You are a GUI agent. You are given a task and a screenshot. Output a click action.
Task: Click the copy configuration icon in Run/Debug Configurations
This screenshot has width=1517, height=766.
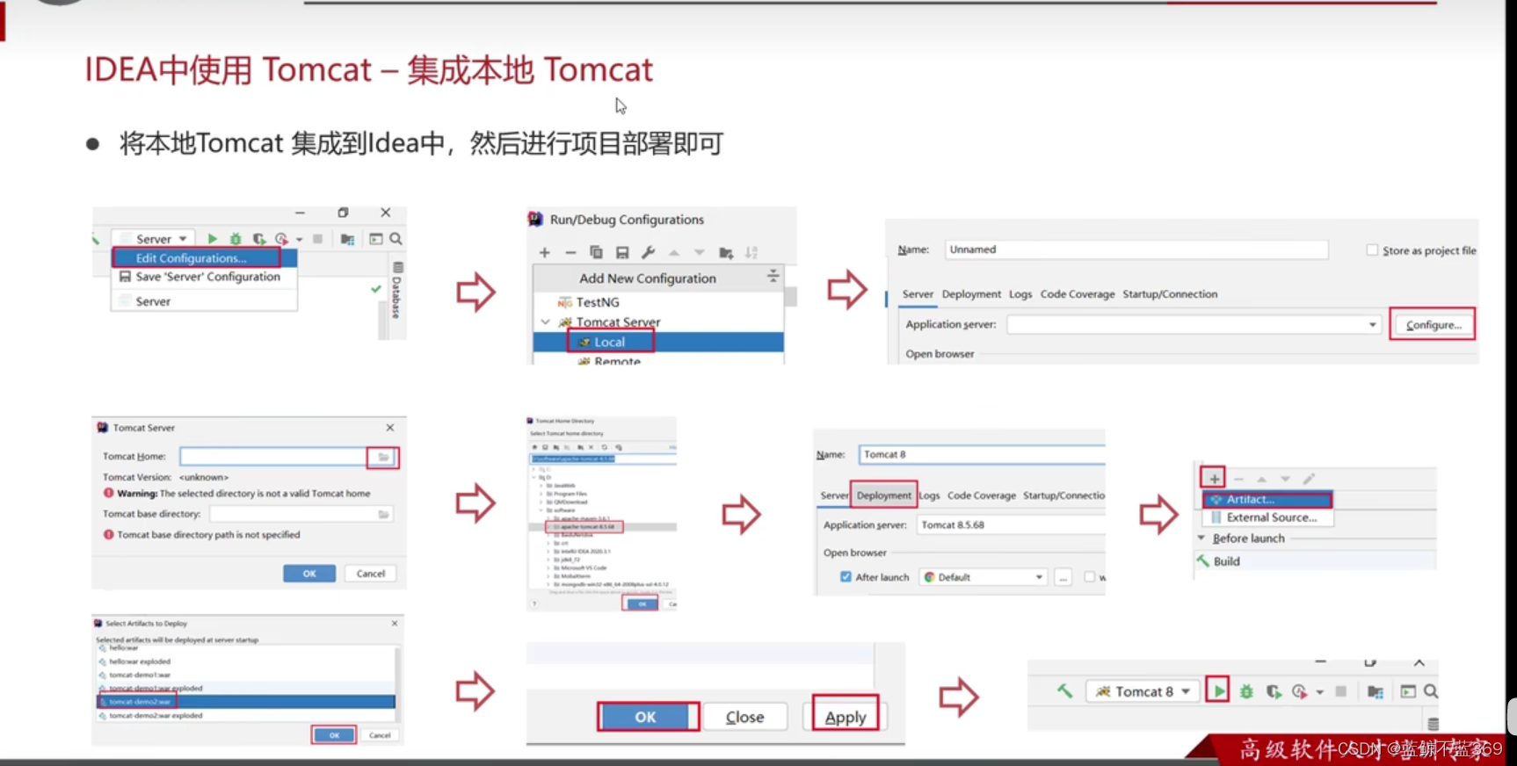(x=596, y=253)
